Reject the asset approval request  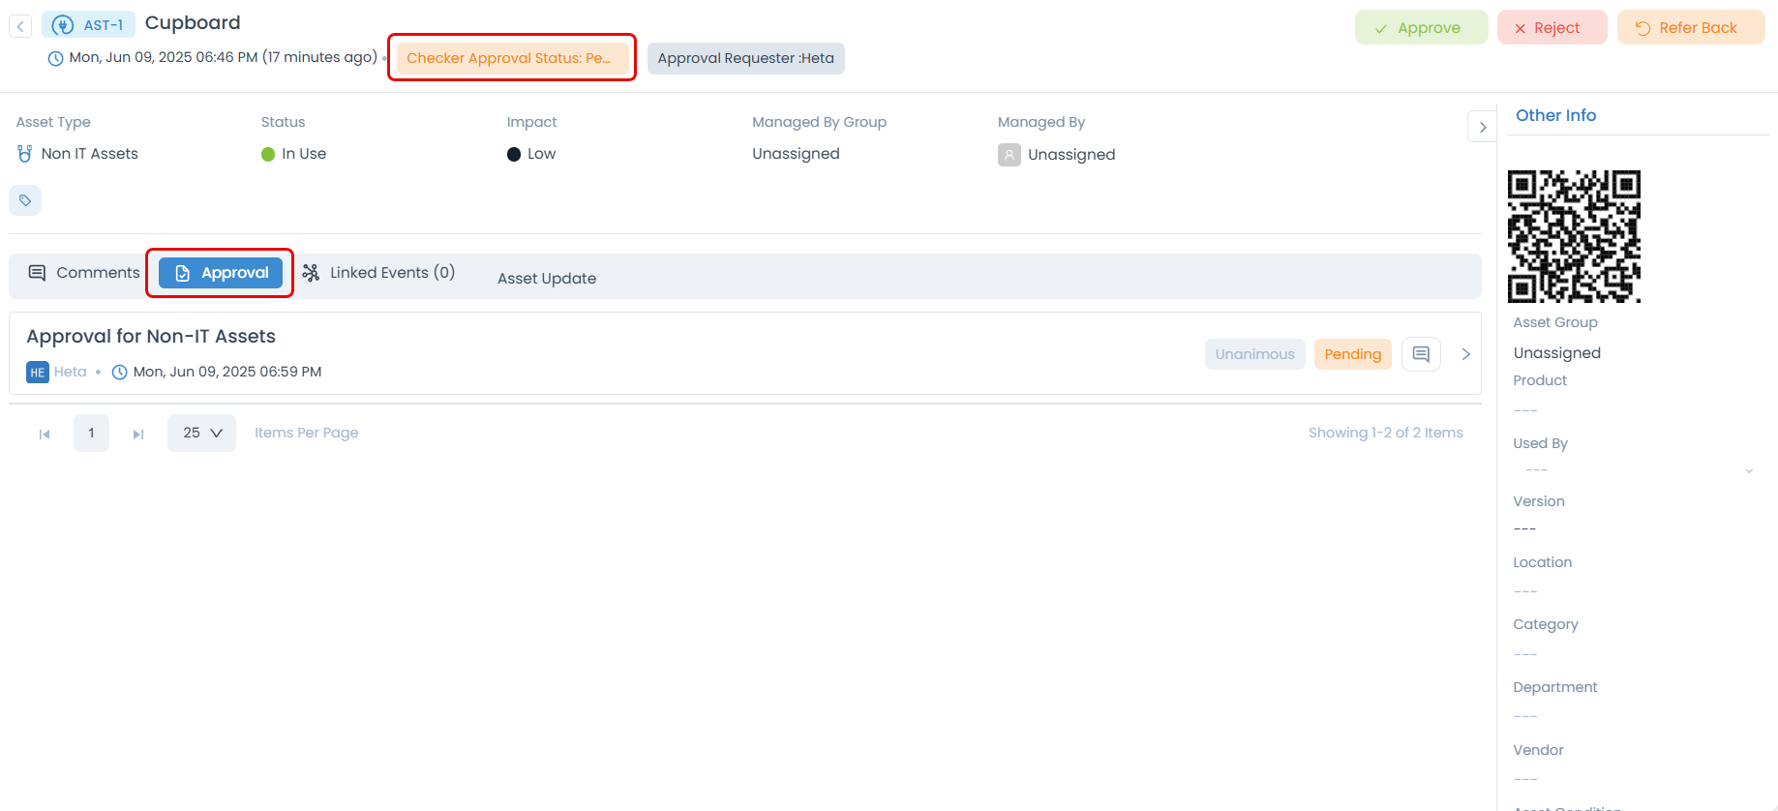click(1551, 28)
